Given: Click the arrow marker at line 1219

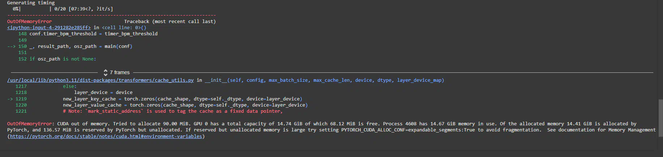Looking at the screenshot, I should point(11,99).
